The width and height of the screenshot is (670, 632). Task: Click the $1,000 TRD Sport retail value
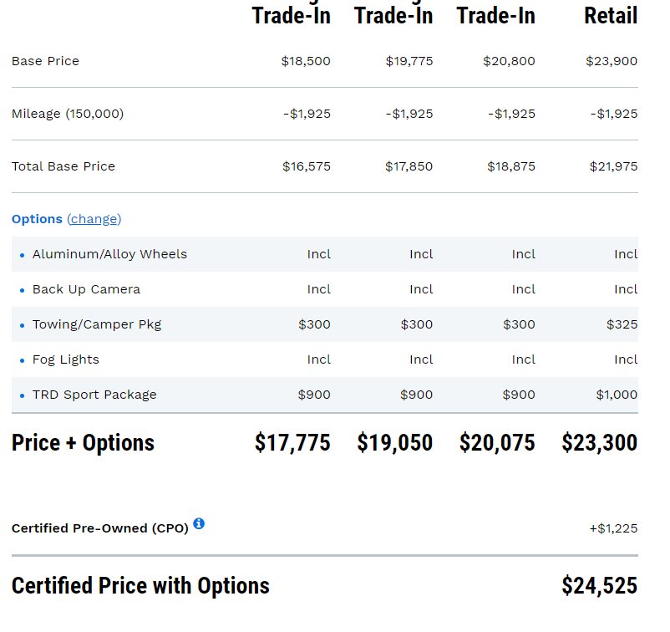pos(617,395)
